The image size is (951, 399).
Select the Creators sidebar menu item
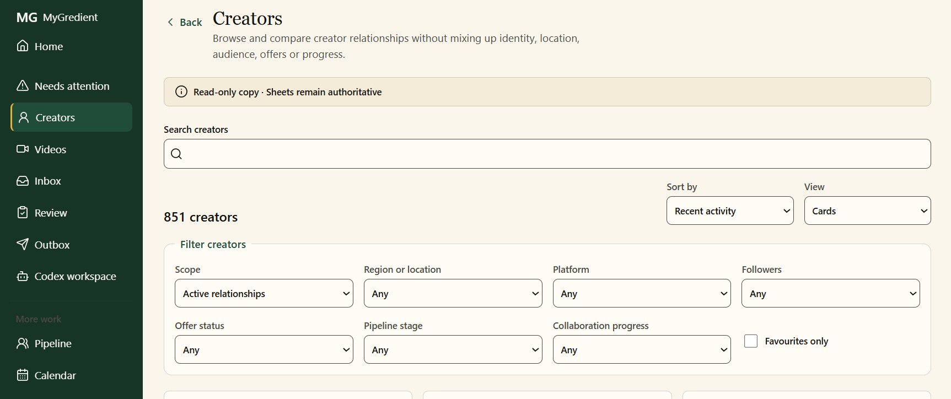(72, 117)
